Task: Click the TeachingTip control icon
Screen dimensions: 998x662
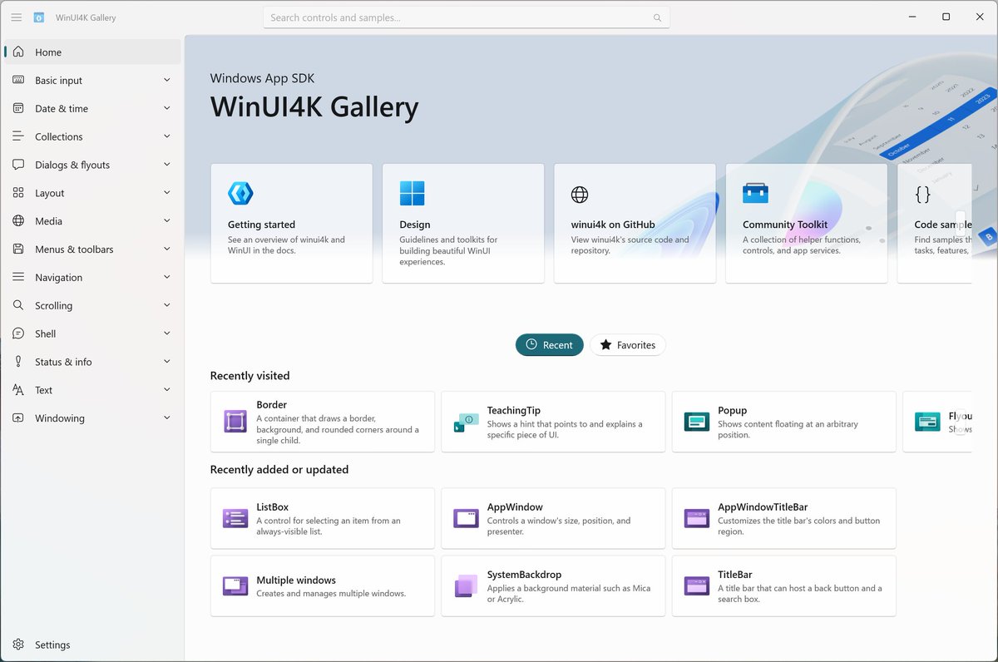Action: (x=466, y=422)
